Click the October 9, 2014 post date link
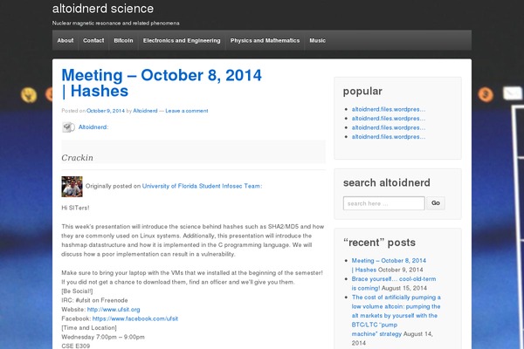524x349 pixels. pos(106,111)
